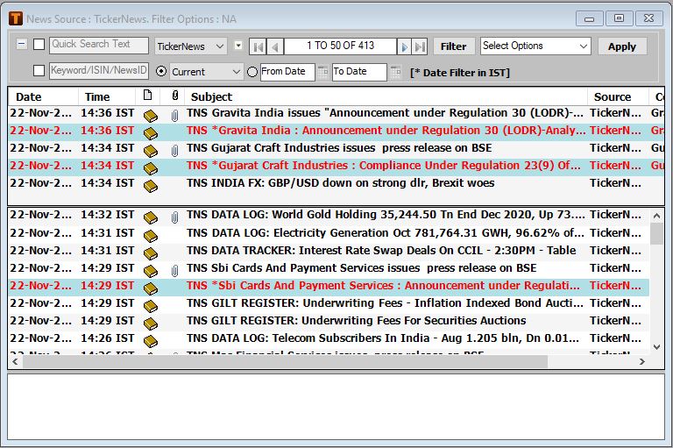The height and width of the screenshot is (448, 673).
Task: Click the horizontal scrollbar thumb
Action: click(x=285, y=362)
